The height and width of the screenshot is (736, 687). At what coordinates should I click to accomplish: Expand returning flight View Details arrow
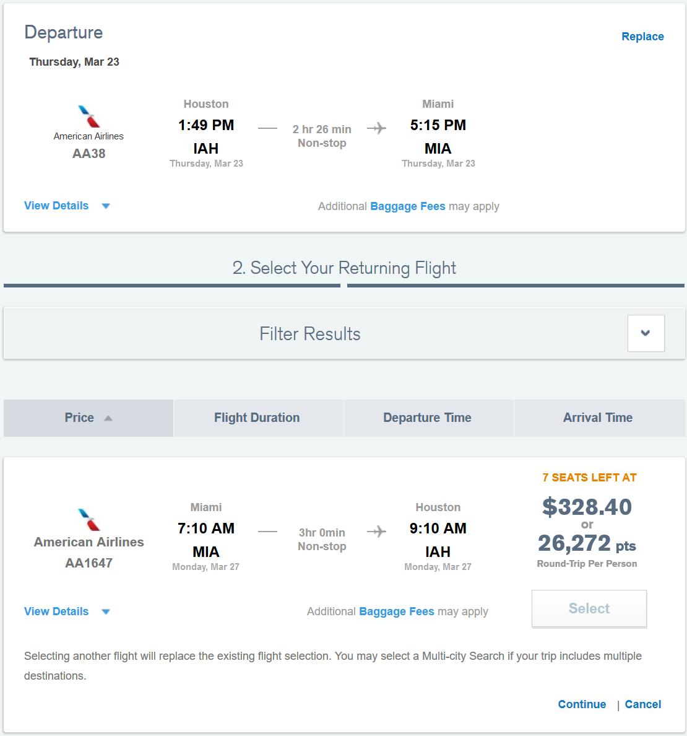click(x=106, y=612)
